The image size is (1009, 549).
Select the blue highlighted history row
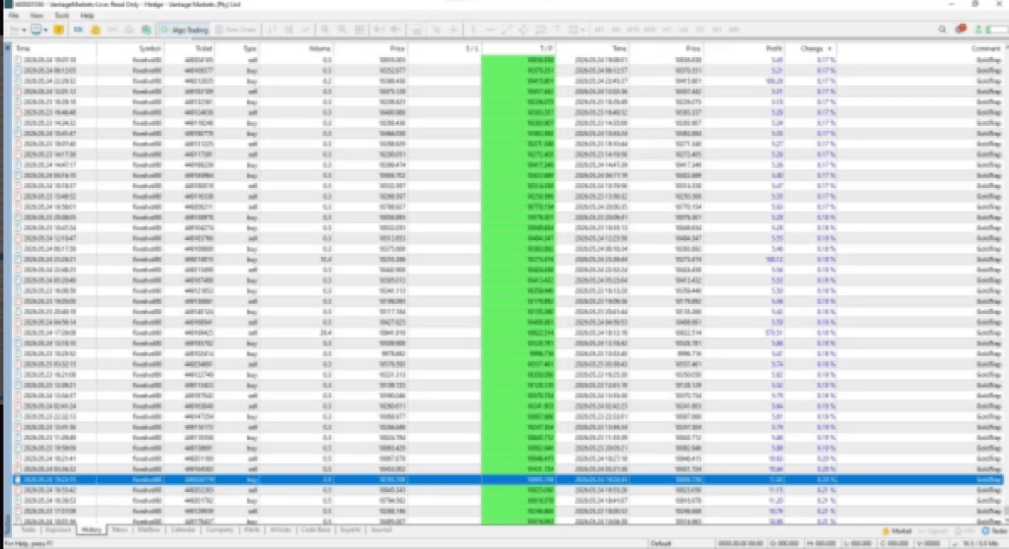pyautogui.click(x=508, y=479)
